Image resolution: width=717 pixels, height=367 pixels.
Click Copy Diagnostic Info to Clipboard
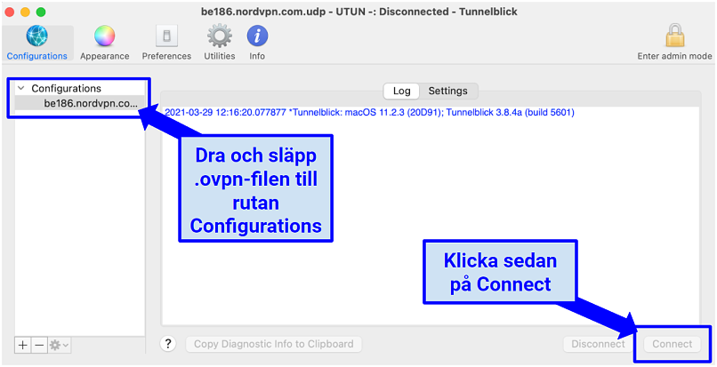coord(273,344)
